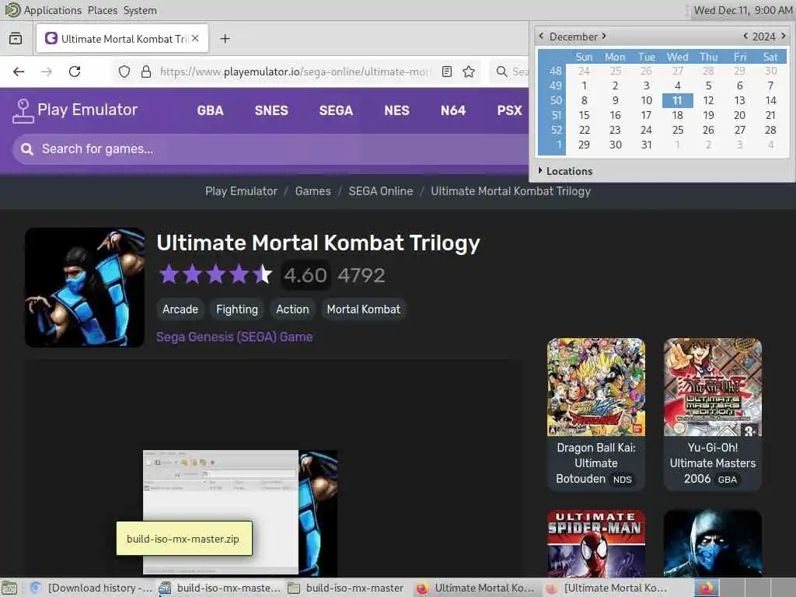
Task: Open the SEGA games category
Action: pyautogui.click(x=336, y=110)
